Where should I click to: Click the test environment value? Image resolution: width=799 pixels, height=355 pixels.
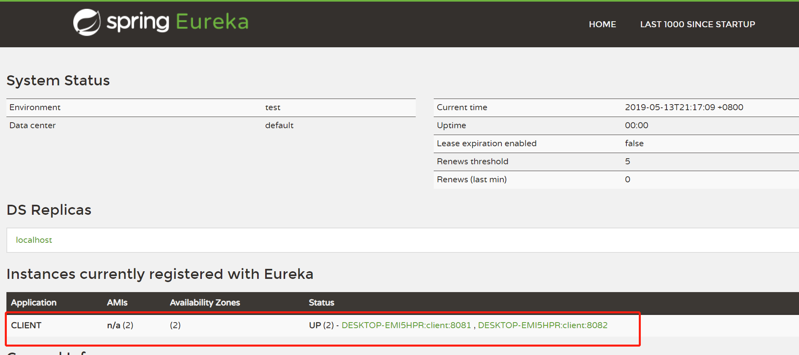coord(273,107)
